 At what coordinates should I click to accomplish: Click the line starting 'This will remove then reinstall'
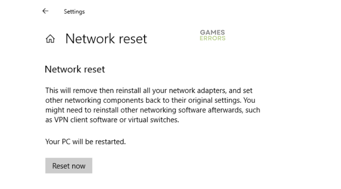149,90
